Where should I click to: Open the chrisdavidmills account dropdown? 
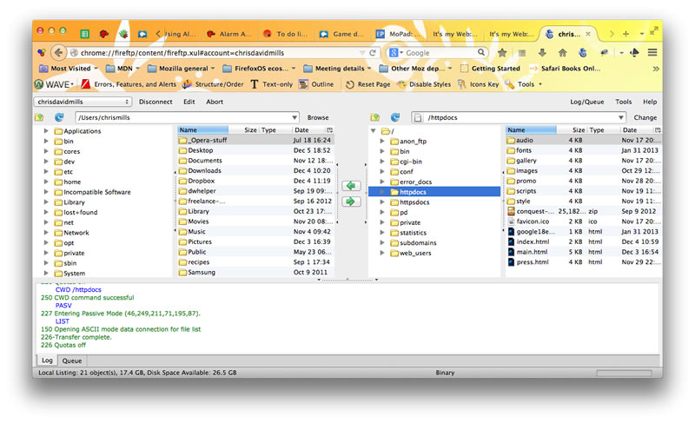point(81,102)
